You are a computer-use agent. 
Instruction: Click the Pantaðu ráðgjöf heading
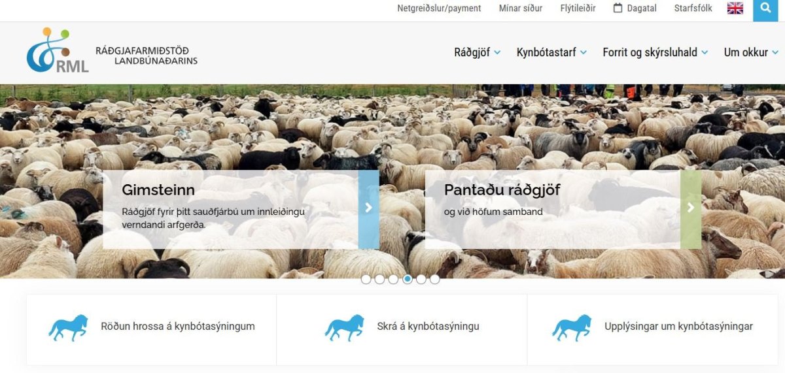pyautogui.click(x=502, y=190)
